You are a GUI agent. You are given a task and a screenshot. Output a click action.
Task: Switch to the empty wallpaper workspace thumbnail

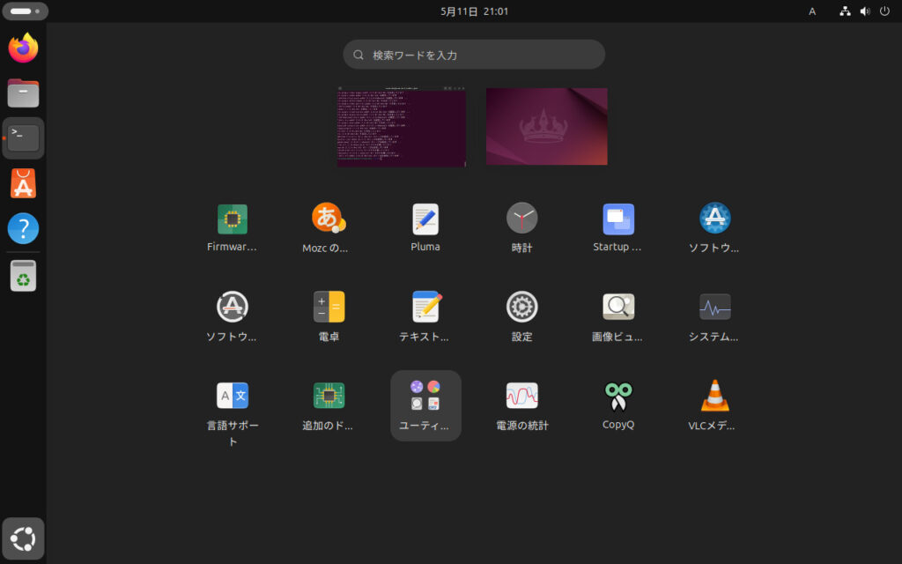coord(546,127)
